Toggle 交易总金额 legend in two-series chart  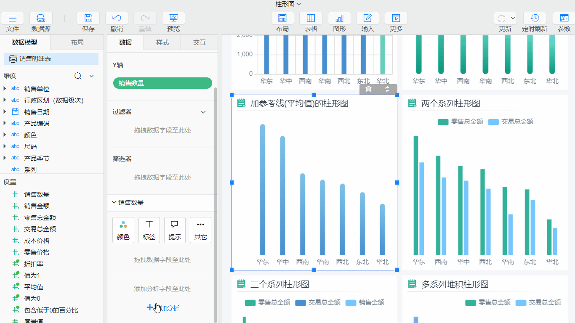click(511, 122)
